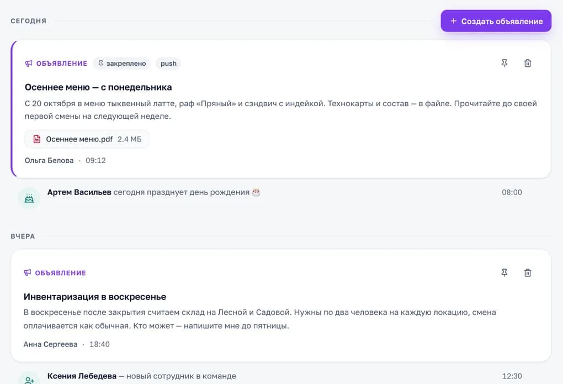Click the name Артем Васильев
563x384 pixels.
pyautogui.click(x=79, y=192)
